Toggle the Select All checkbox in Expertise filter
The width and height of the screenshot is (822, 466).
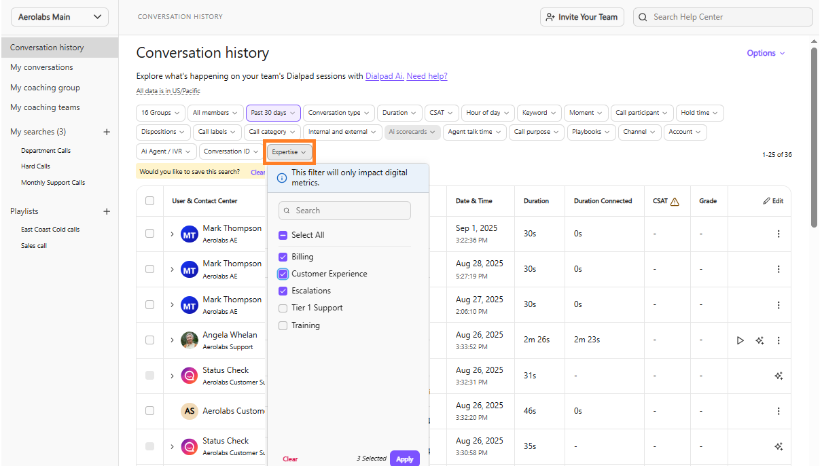tap(283, 235)
